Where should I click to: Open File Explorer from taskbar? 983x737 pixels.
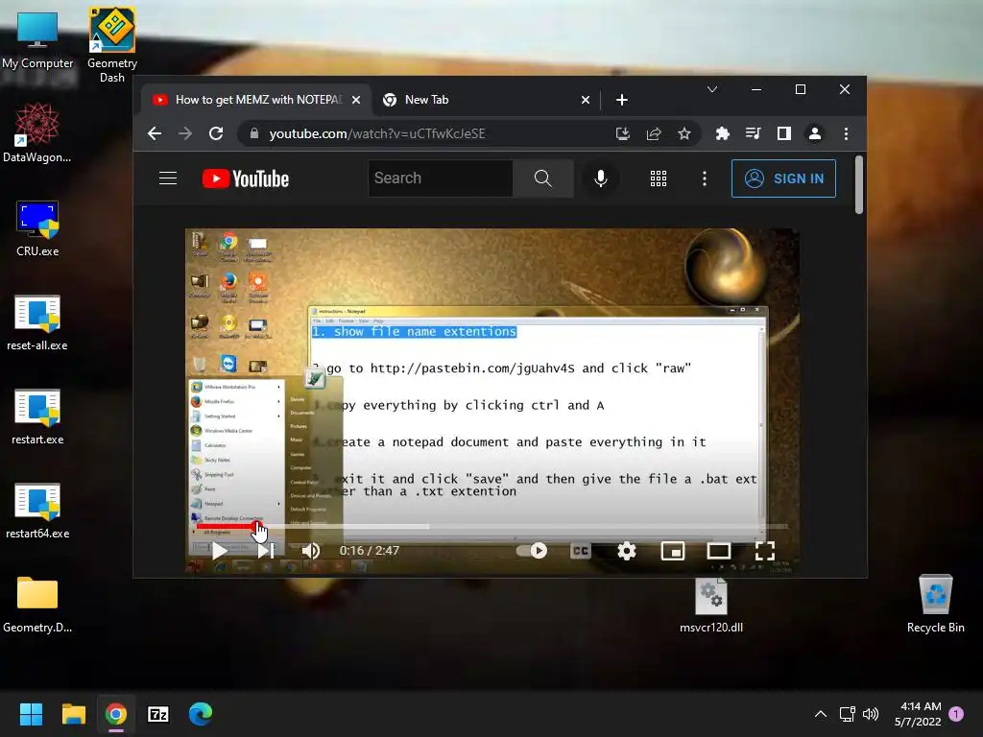point(73,714)
